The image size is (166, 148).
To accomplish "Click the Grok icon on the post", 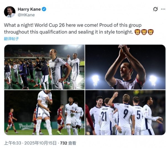I will 155,9.
